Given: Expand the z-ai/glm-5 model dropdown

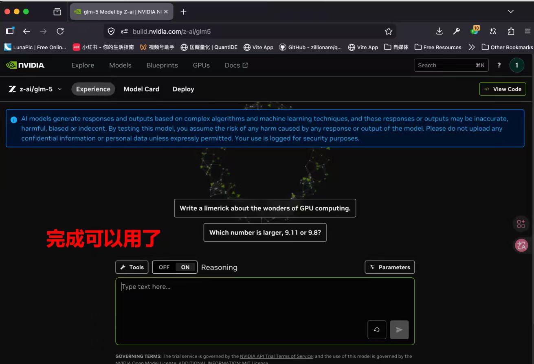Looking at the screenshot, I should [35, 89].
